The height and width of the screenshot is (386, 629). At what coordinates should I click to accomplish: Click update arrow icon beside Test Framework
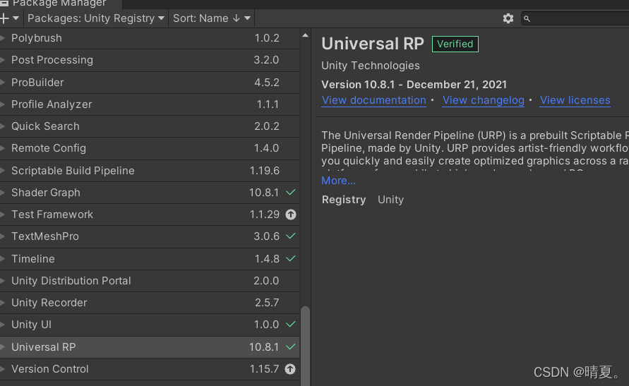pos(290,215)
